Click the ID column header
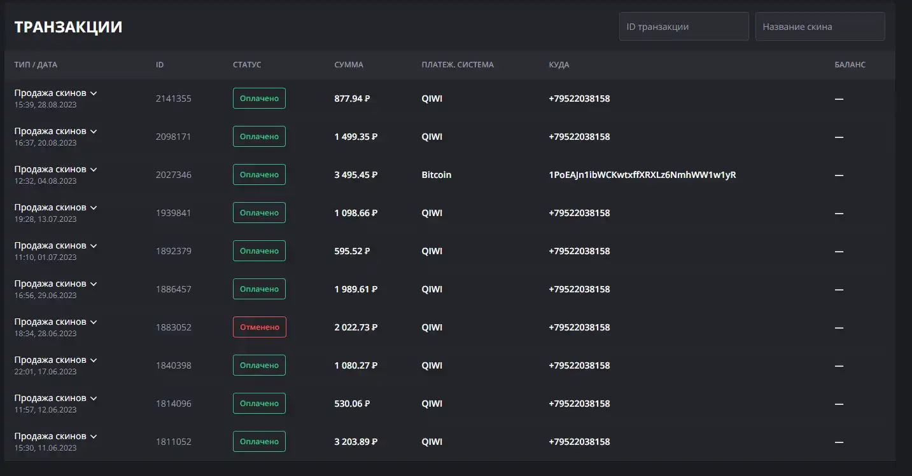 (x=160, y=65)
